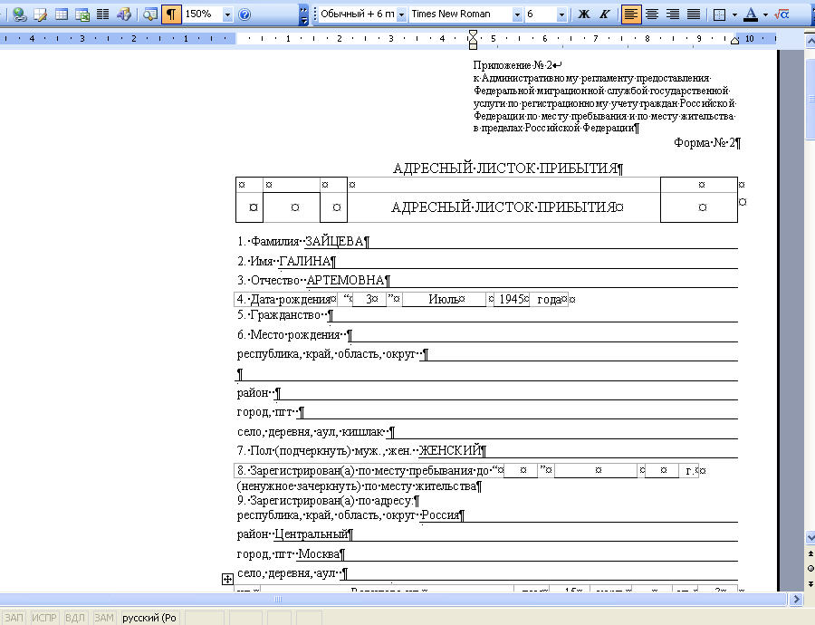815x625 pixels.
Task: Click the Equation Editor square root icon
Action: 781,14
